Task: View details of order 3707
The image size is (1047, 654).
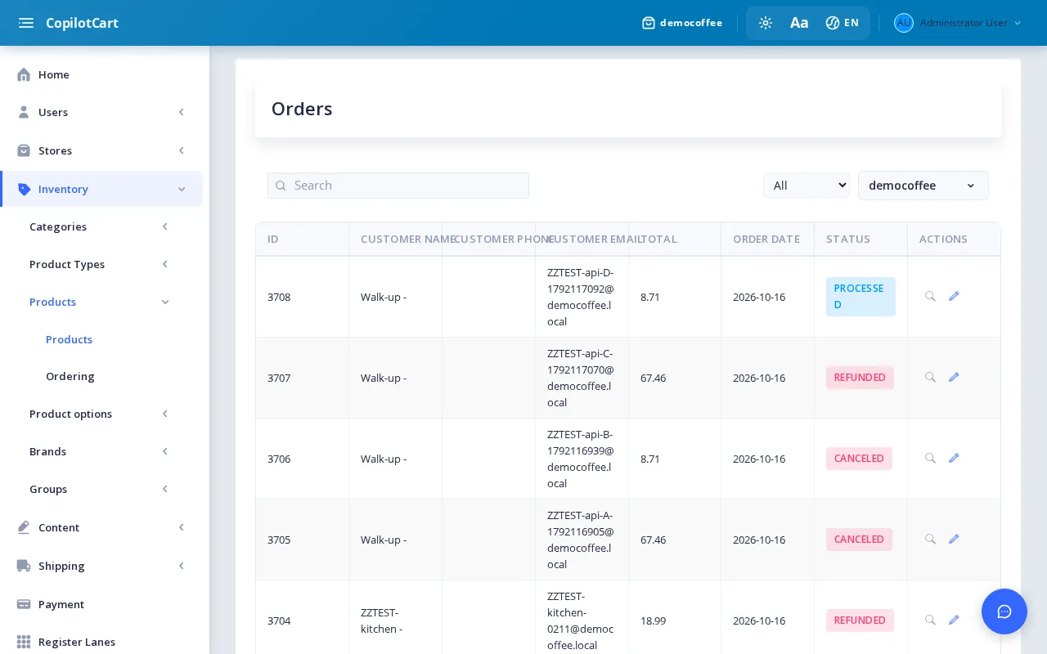Action: point(930,377)
